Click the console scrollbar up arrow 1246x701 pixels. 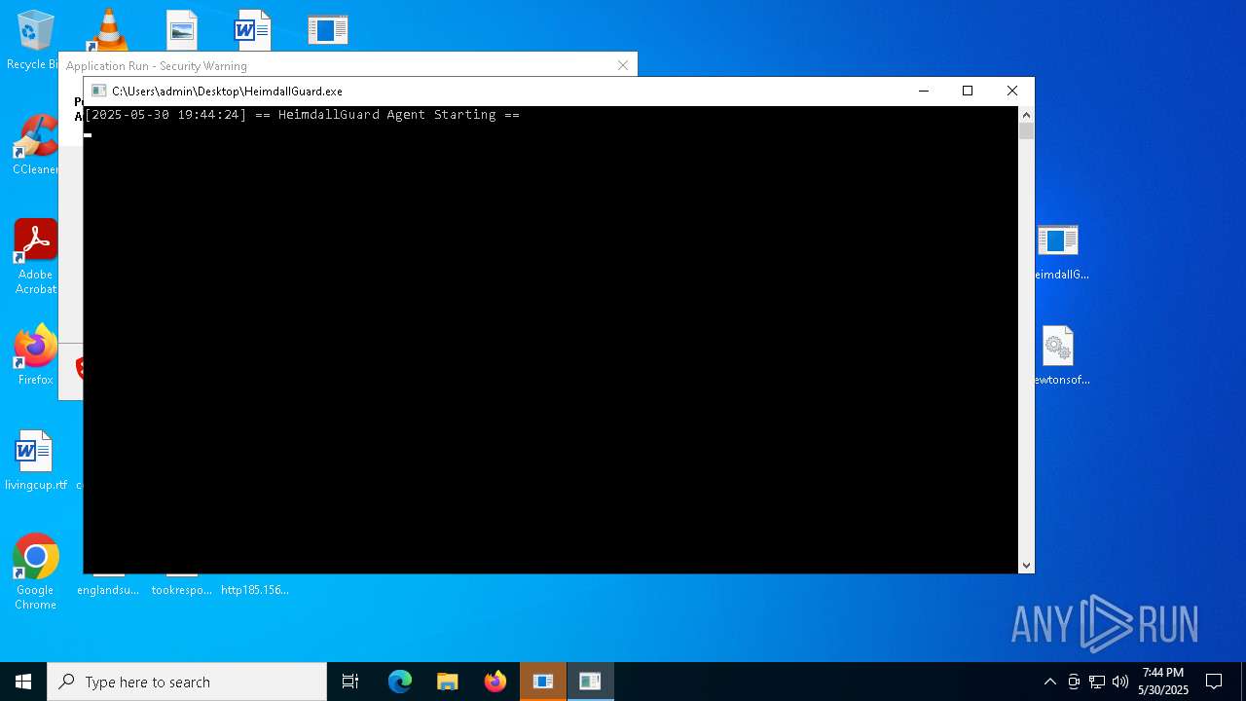click(x=1026, y=114)
